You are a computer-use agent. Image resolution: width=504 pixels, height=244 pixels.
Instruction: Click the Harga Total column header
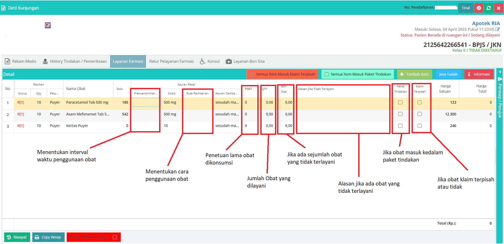point(481,89)
